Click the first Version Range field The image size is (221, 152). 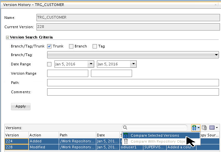[x=68, y=73]
